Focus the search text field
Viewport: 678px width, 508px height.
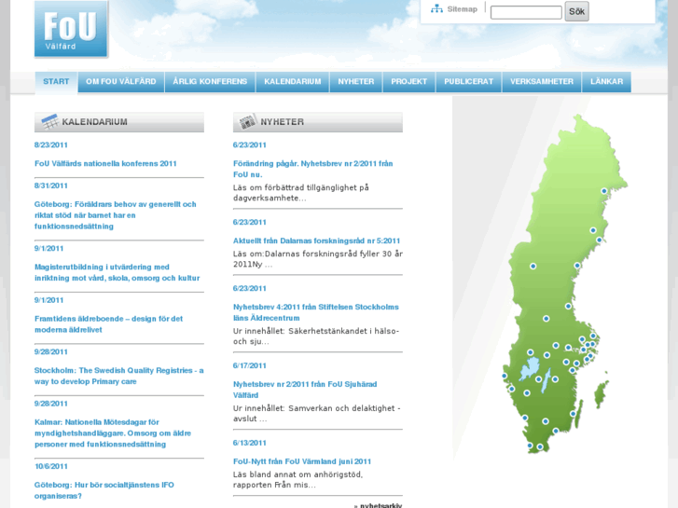tap(526, 12)
